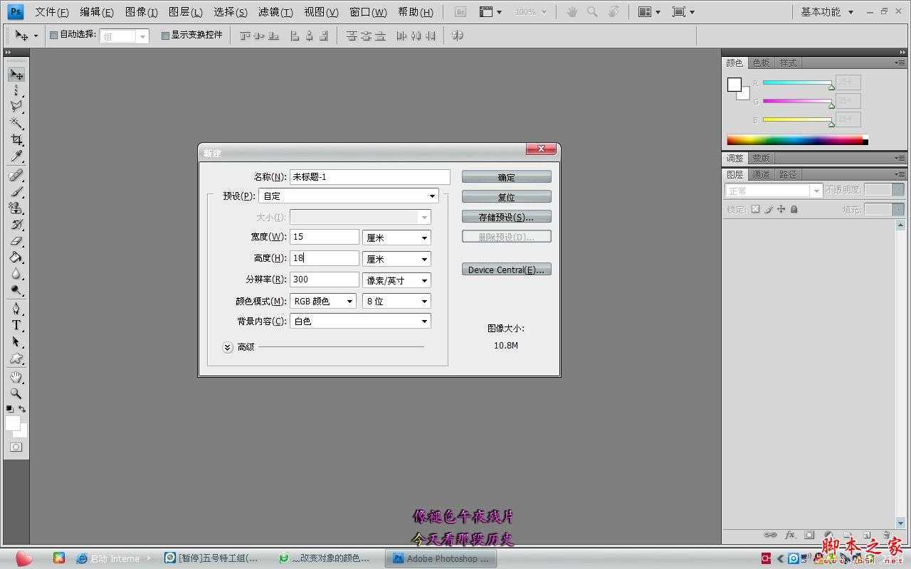This screenshot has width=911, height=569.
Task: Toggle the 自动选择 checkbox
Action: pos(53,35)
